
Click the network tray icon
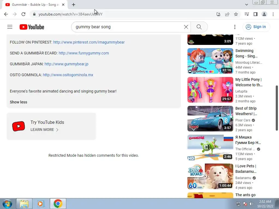(238, 204)
